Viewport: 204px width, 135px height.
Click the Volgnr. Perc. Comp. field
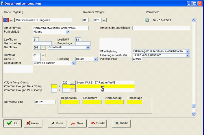pos(66,90)
